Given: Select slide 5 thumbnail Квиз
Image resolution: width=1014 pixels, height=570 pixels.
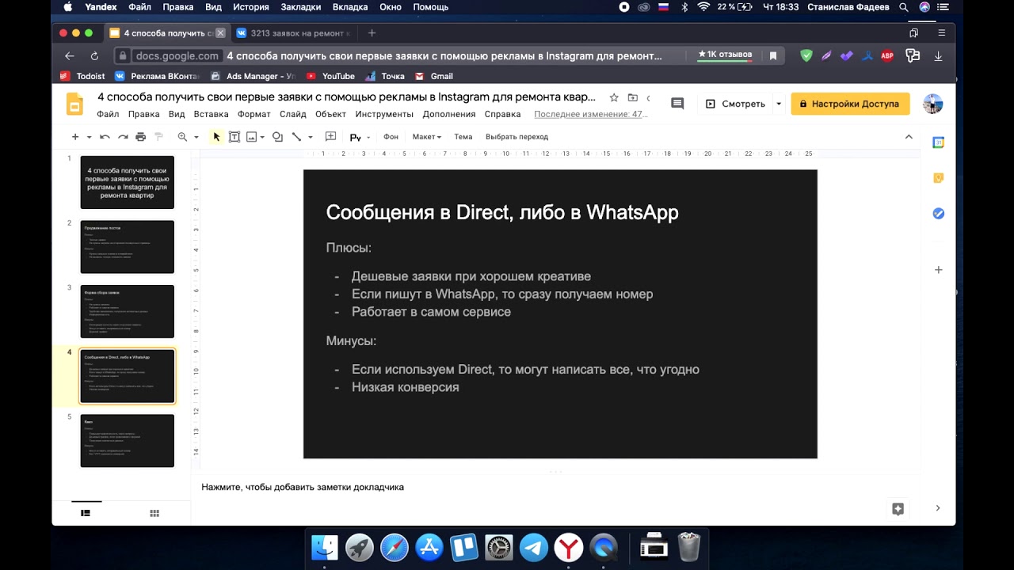Looking at the screenshot, I should click(x=127, y=441).
